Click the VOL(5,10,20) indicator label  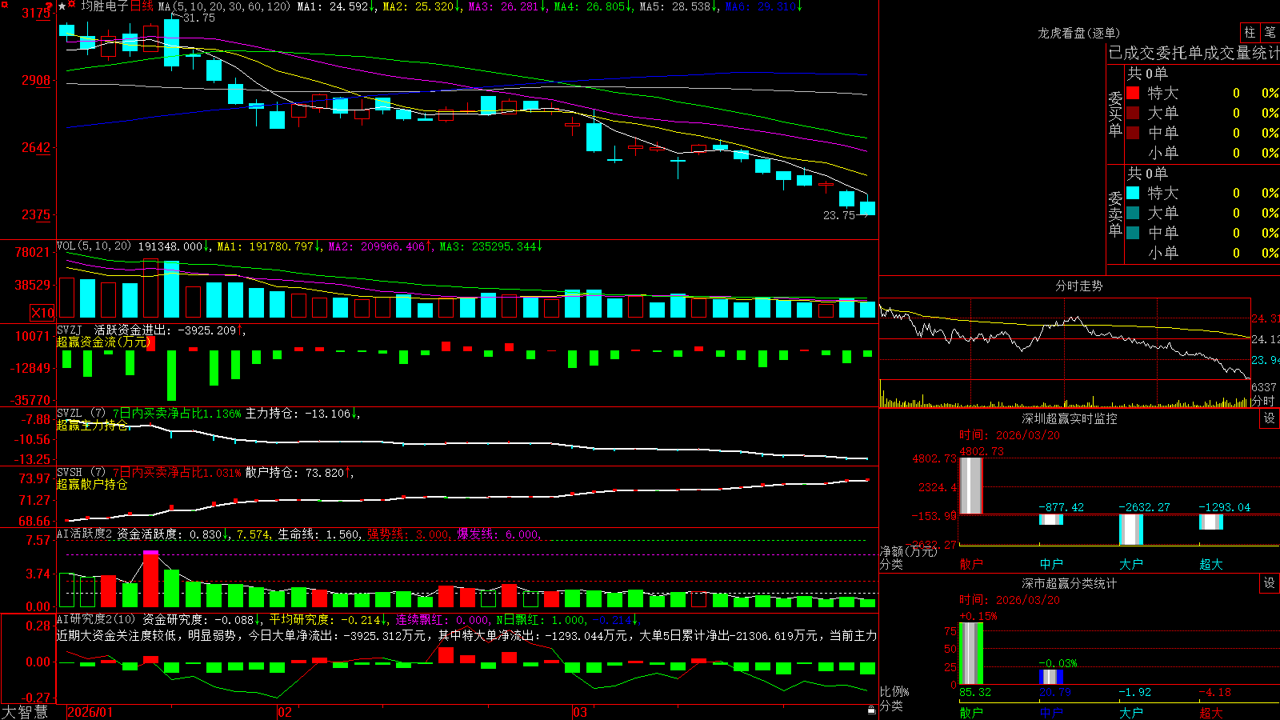point(94,246)
